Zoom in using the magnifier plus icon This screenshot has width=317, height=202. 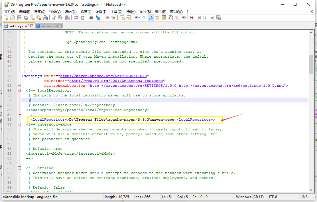coord(107,18)
